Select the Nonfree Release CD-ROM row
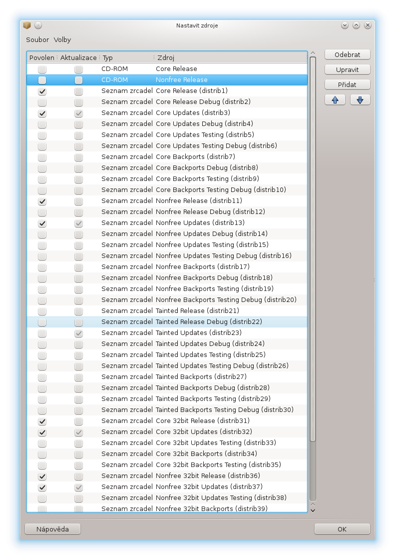The image size is (395, 560). pos(167,80)
